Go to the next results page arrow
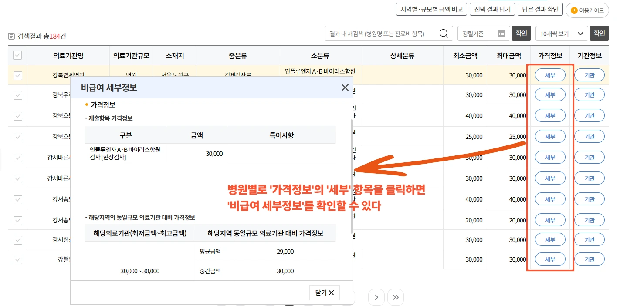 click(376, 297)
